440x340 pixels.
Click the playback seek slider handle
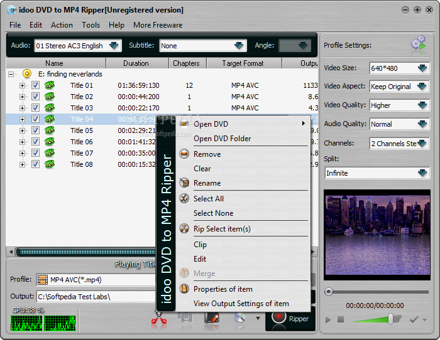click(329, 292)
